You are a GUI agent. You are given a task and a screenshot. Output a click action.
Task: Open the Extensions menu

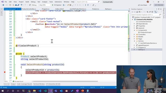(58, 2)
